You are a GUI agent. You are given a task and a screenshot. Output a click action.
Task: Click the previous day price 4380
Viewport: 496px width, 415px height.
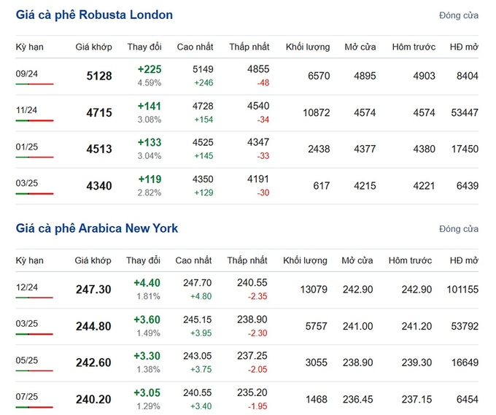[425, 149]
